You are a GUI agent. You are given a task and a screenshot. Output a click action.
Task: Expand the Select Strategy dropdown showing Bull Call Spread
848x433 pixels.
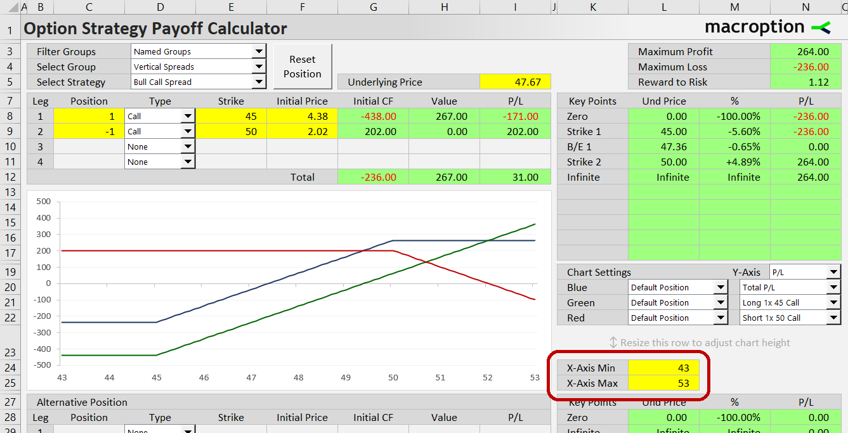coord(198,82)
